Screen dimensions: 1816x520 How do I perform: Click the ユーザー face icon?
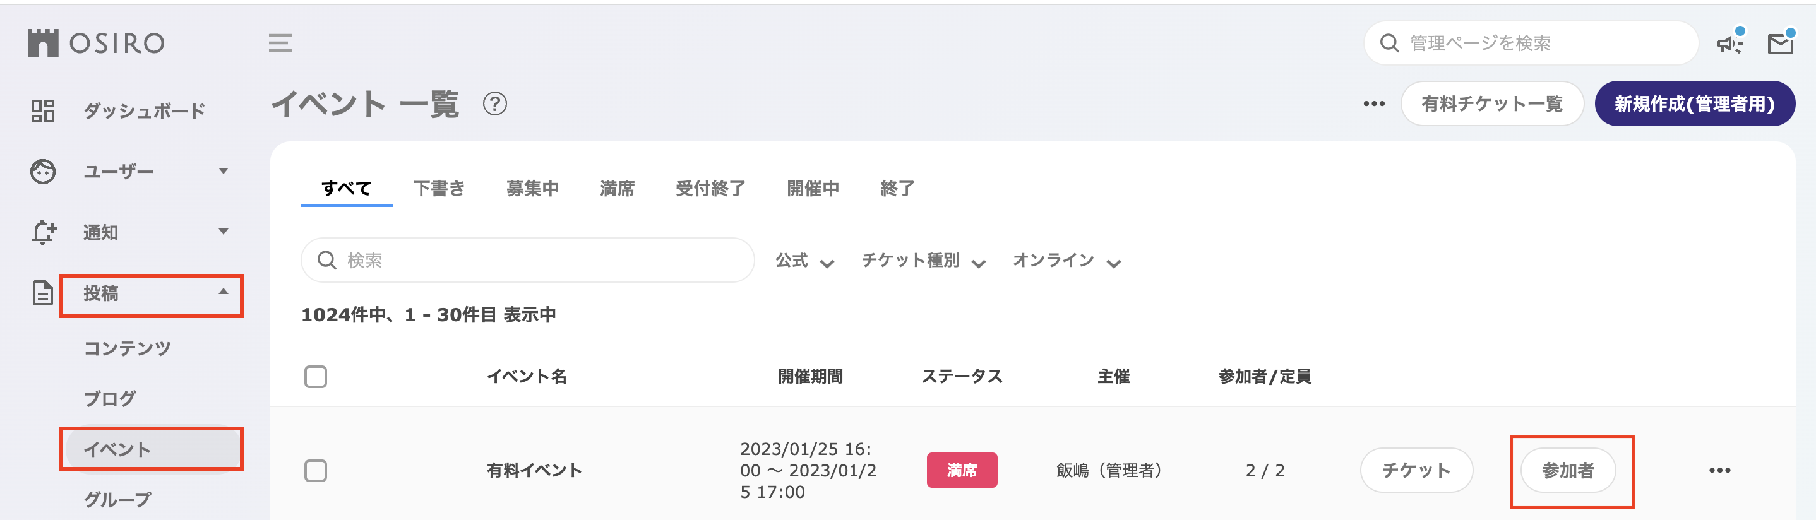43,171
